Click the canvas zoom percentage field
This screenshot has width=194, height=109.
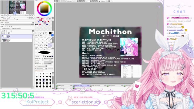(75, 1)
